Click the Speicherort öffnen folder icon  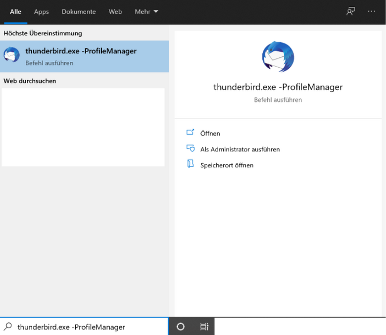coord(191,164)
